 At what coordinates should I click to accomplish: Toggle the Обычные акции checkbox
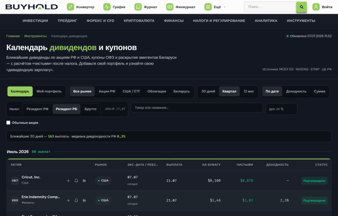[8, 122]
